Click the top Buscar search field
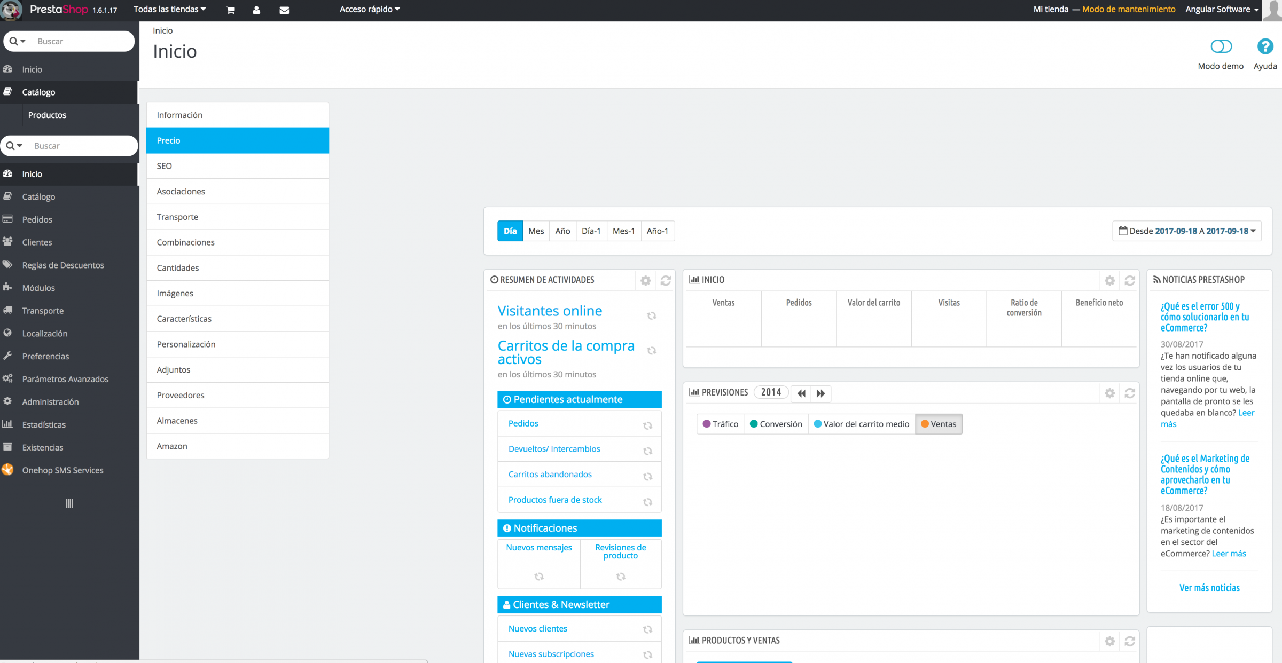Image resolution: width=1282 pixels, height=663 pixels. click(80, 41)
